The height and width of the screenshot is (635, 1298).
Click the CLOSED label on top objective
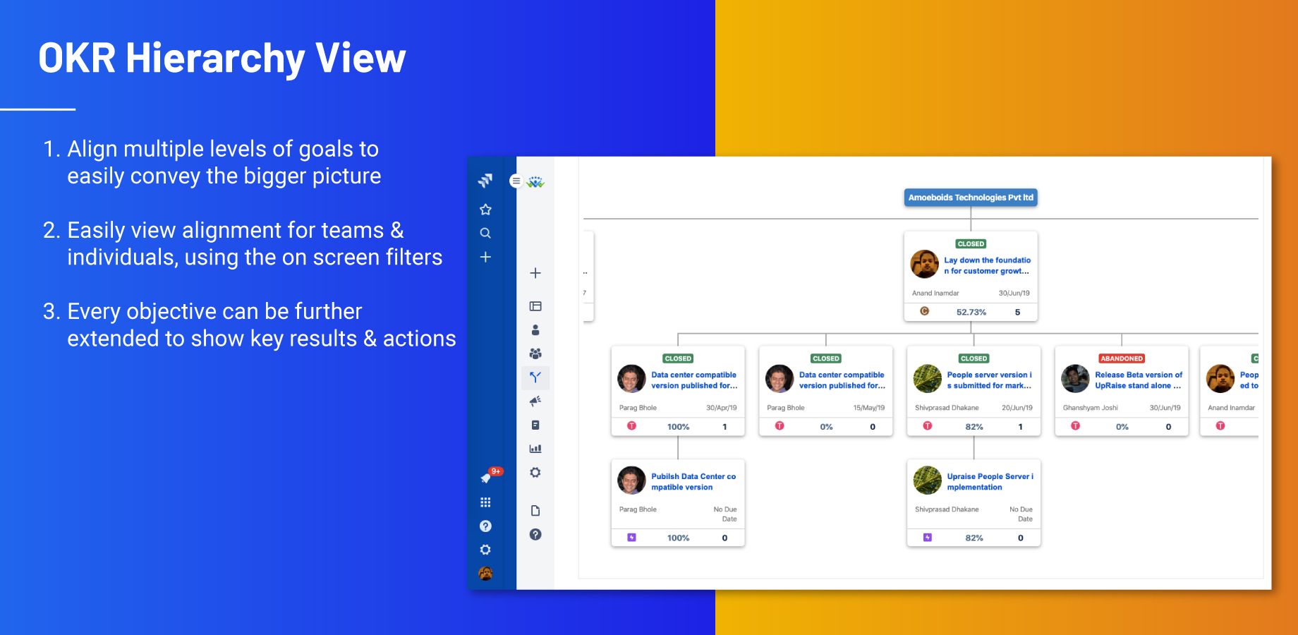pyautogui.click(x=971, y=244)
